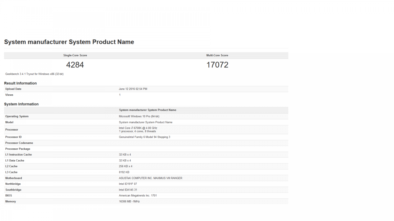
Task: Click the Single-Core Score column label
Action: 75,55
